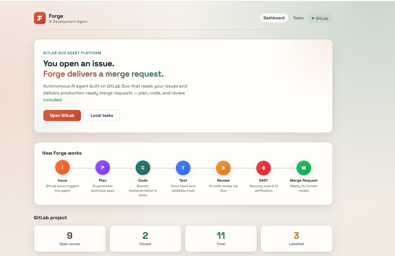Viewport: 395px width, 256px height.
Task: Click the Forge title text in header
Action: tap(56, 16)
